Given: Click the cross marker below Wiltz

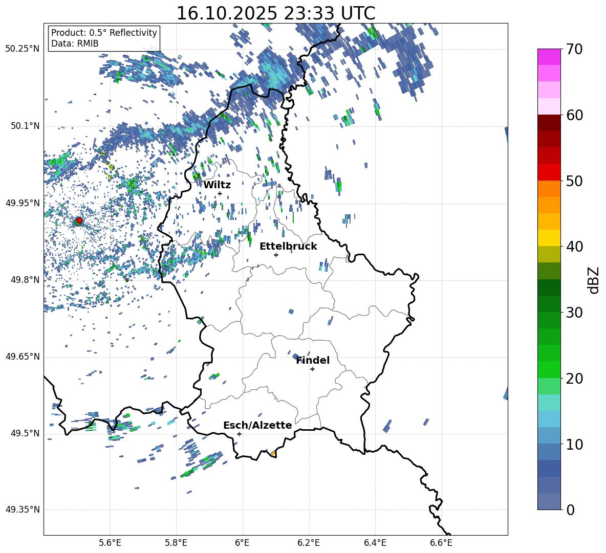Looking at the screenshot, I should click(220, 193).
